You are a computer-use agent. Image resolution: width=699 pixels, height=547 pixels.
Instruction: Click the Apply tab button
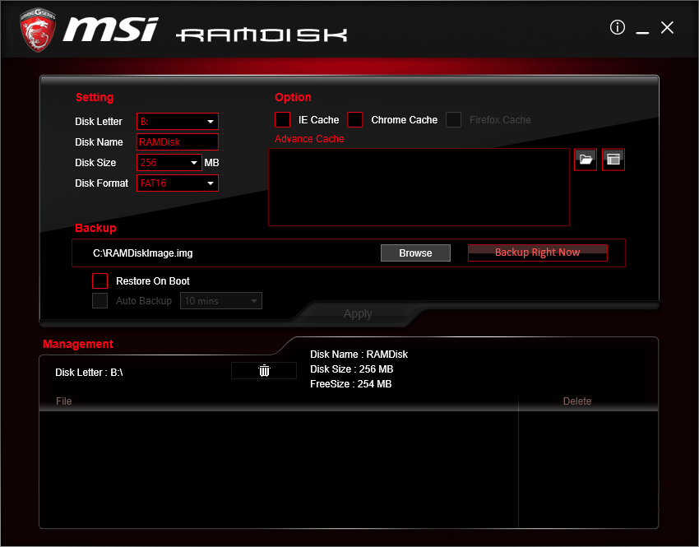tap(358, 314)
